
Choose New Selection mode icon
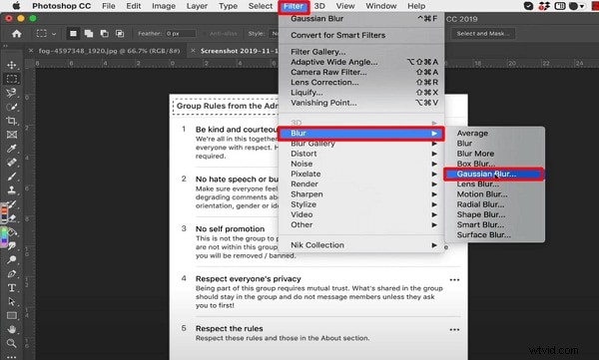(x=73, y=34)
